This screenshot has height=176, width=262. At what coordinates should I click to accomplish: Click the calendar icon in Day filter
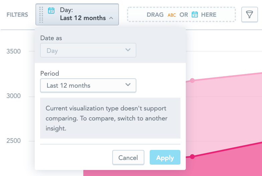(51, 10)
